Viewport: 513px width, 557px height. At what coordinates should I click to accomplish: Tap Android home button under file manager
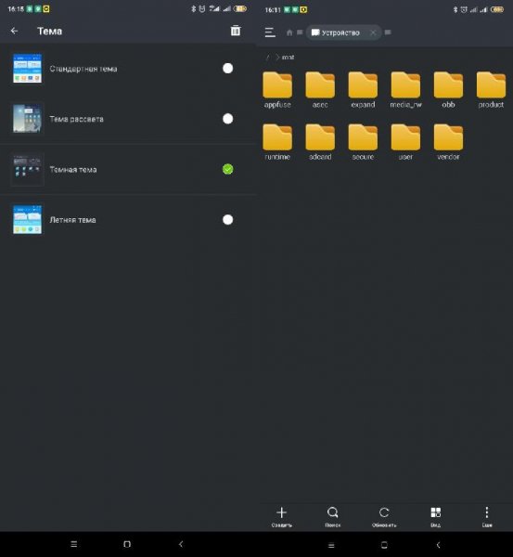384,545
